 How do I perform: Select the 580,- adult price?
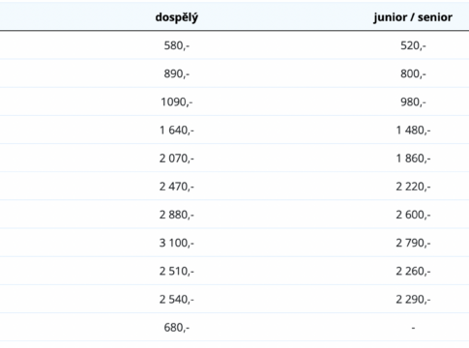click(x=177, y=45)
